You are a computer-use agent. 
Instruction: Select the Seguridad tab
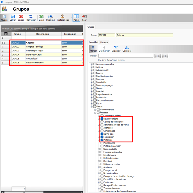(93, 42)
